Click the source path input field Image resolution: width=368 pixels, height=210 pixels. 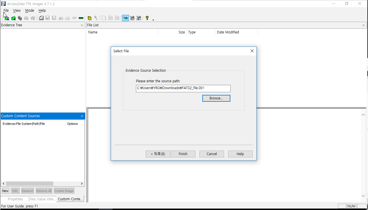[183, 88]
